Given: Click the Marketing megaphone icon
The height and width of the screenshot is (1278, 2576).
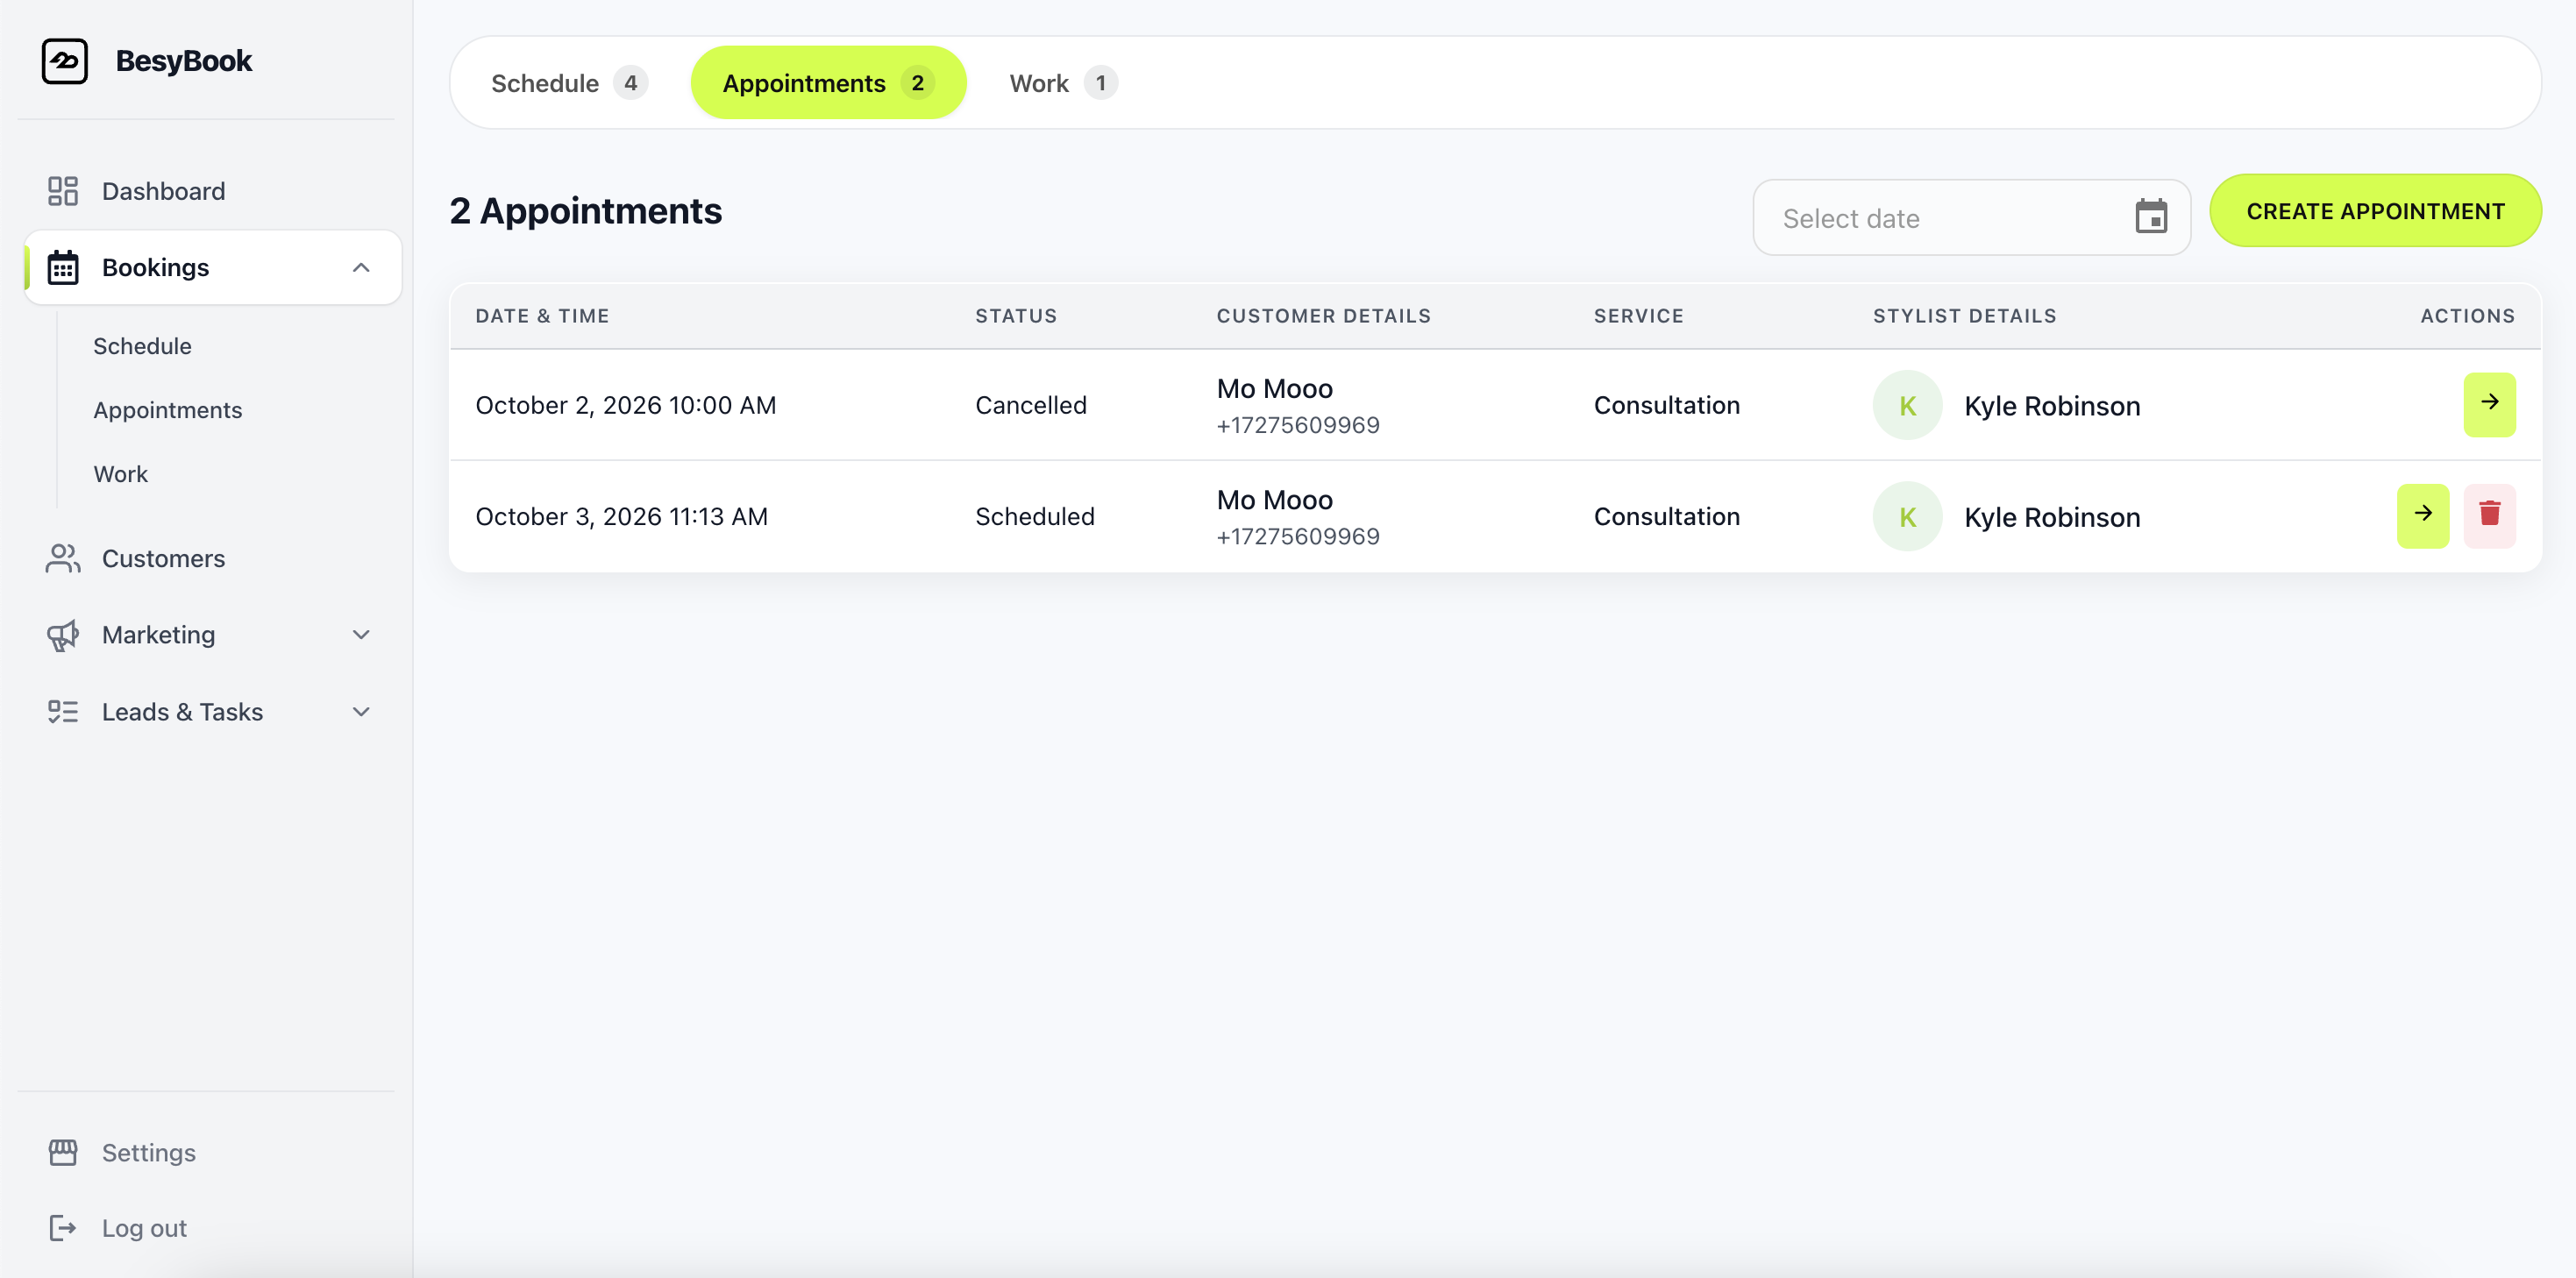Looking at the screenshot, I should pos(63,635).
